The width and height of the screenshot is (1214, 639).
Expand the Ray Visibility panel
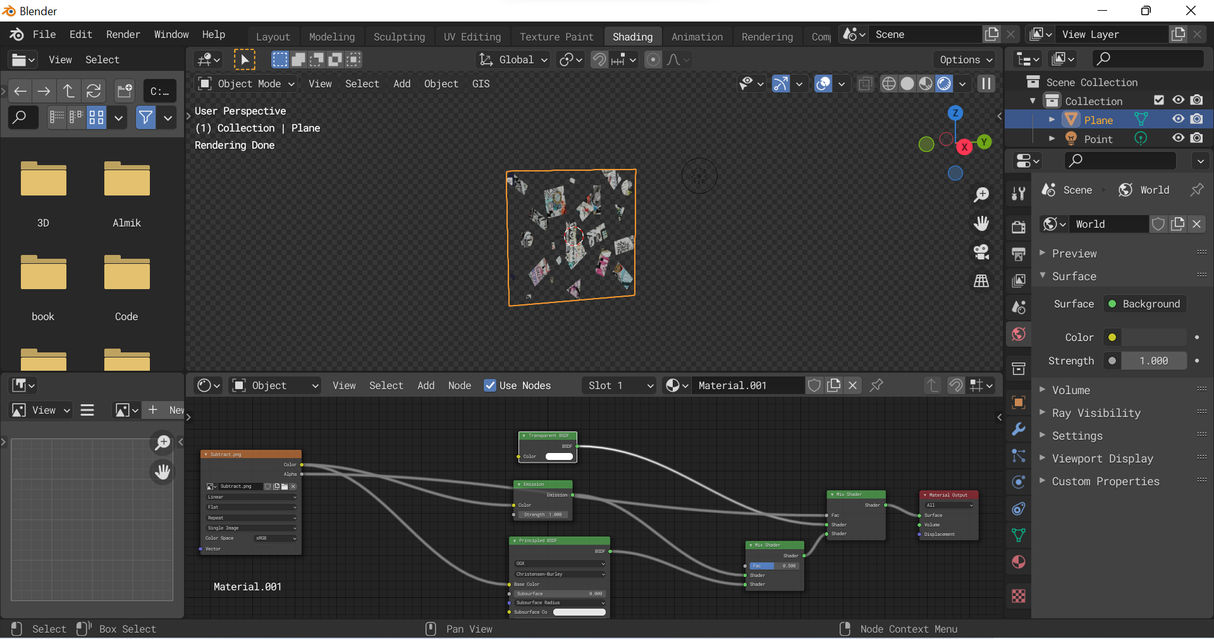point(1096,413)
